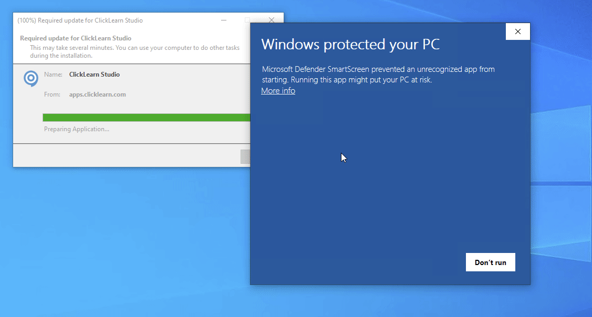Screen dimensions: 592x317
Task: Click the Don't run button
Action: tap(490, 262)
